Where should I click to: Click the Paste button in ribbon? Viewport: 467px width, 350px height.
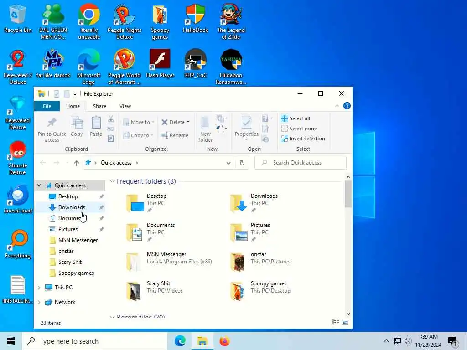[x=96, y=127]
